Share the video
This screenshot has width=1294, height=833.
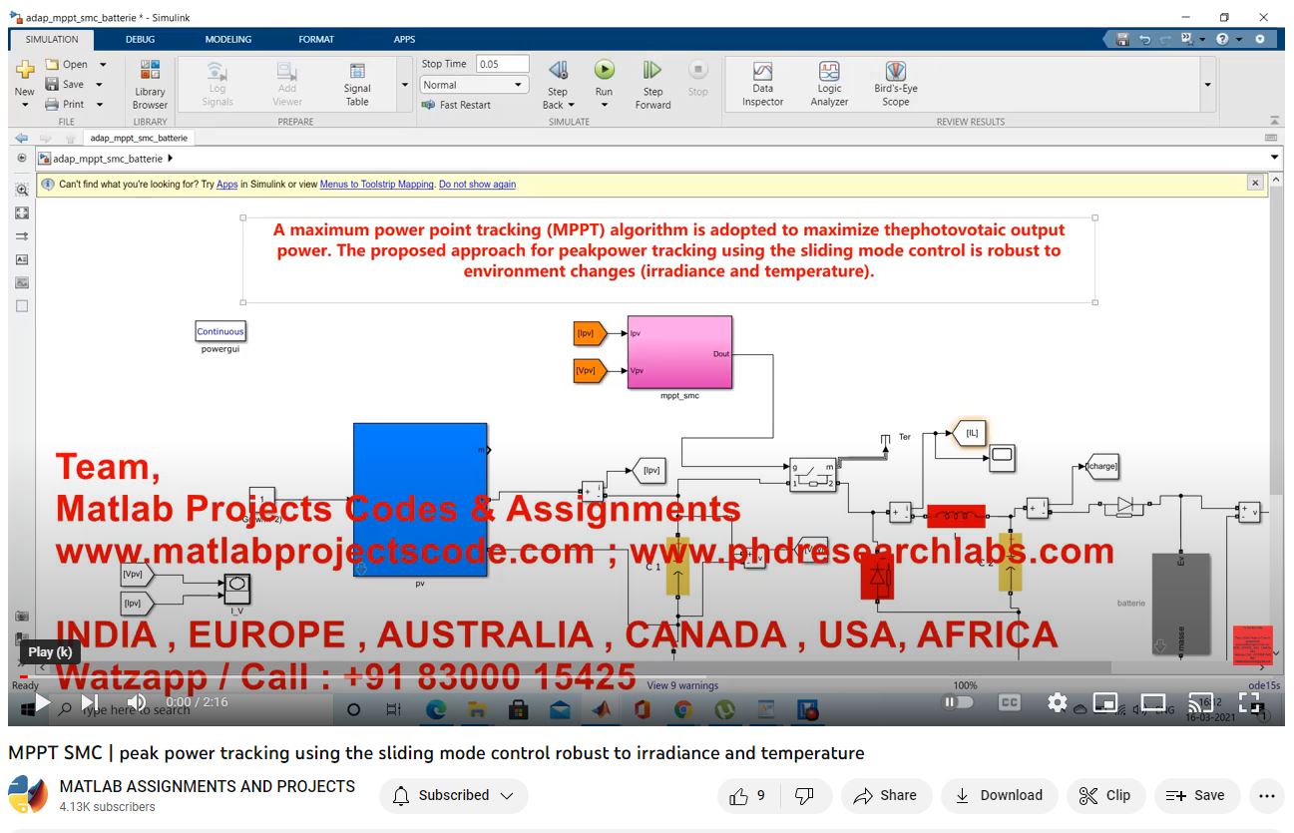[x=886, y=795]
